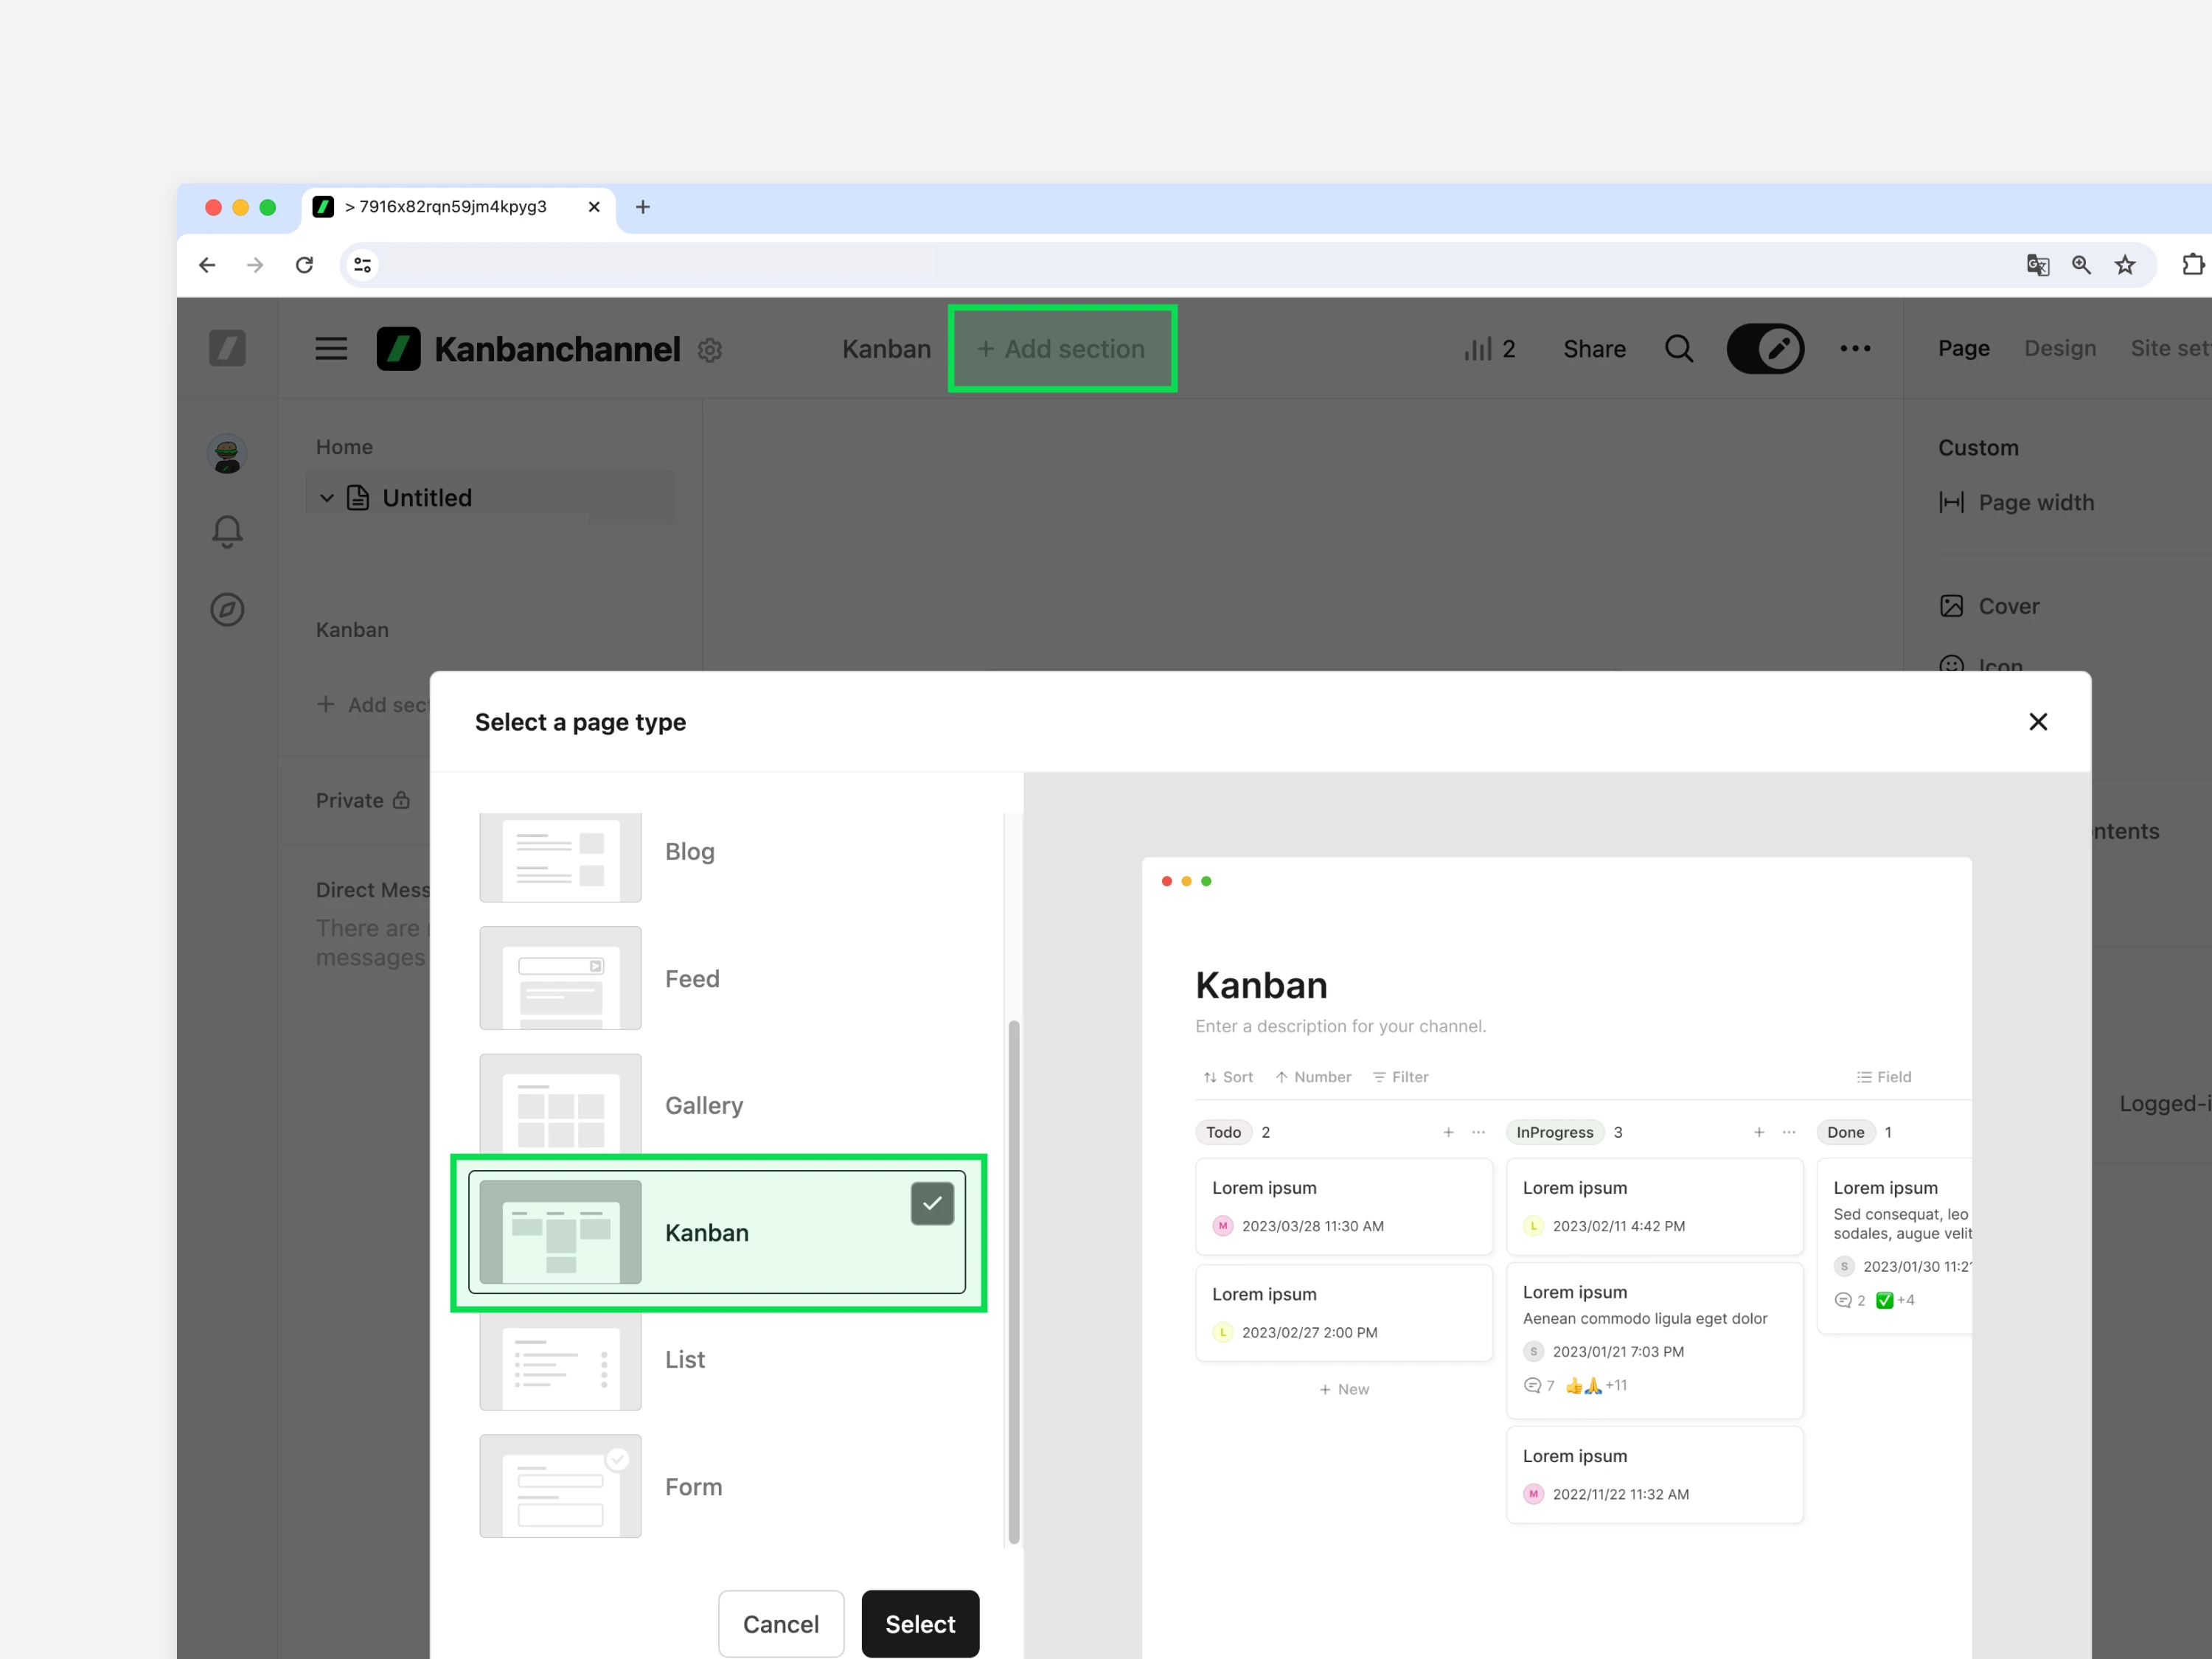Close the page type dialog

(2038, 722)
